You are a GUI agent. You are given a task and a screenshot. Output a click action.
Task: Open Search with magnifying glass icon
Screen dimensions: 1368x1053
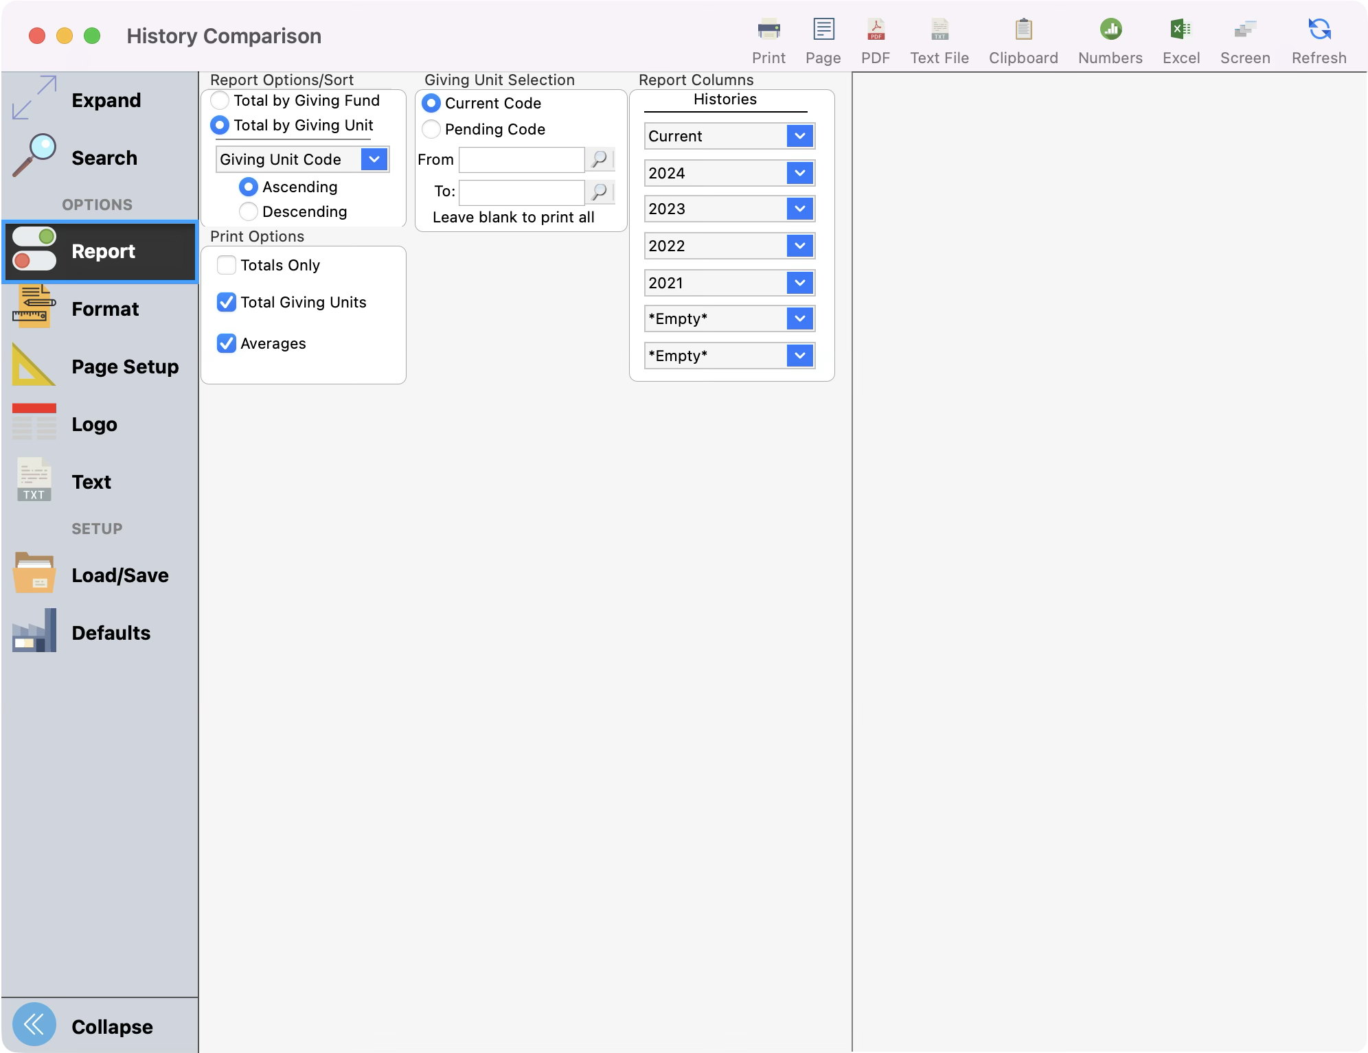34,156
